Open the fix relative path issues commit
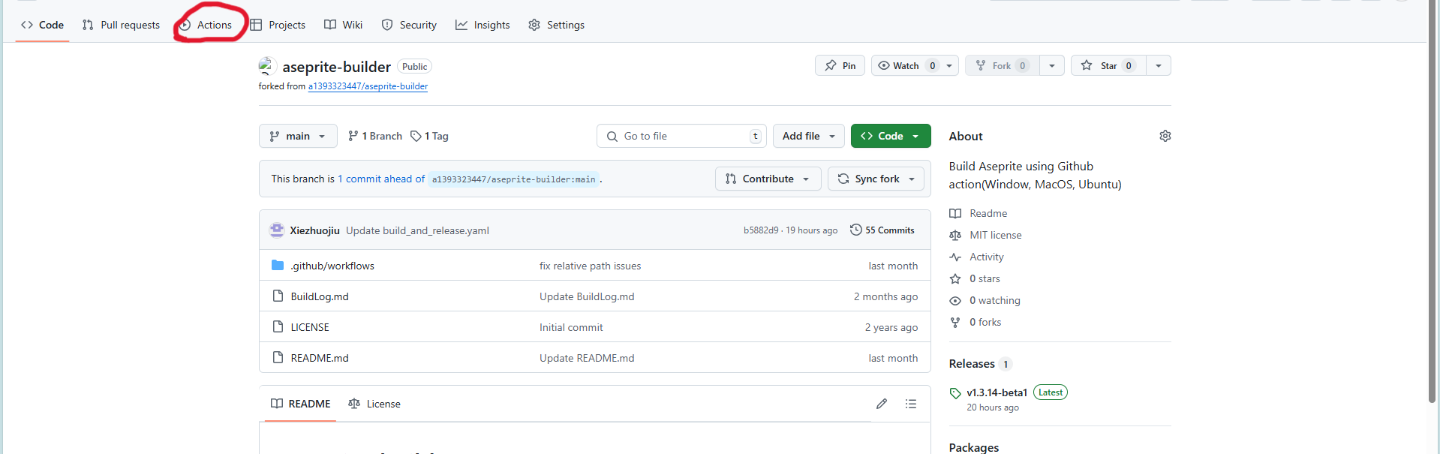The image size is (1440, 454). tap(590, 266)
